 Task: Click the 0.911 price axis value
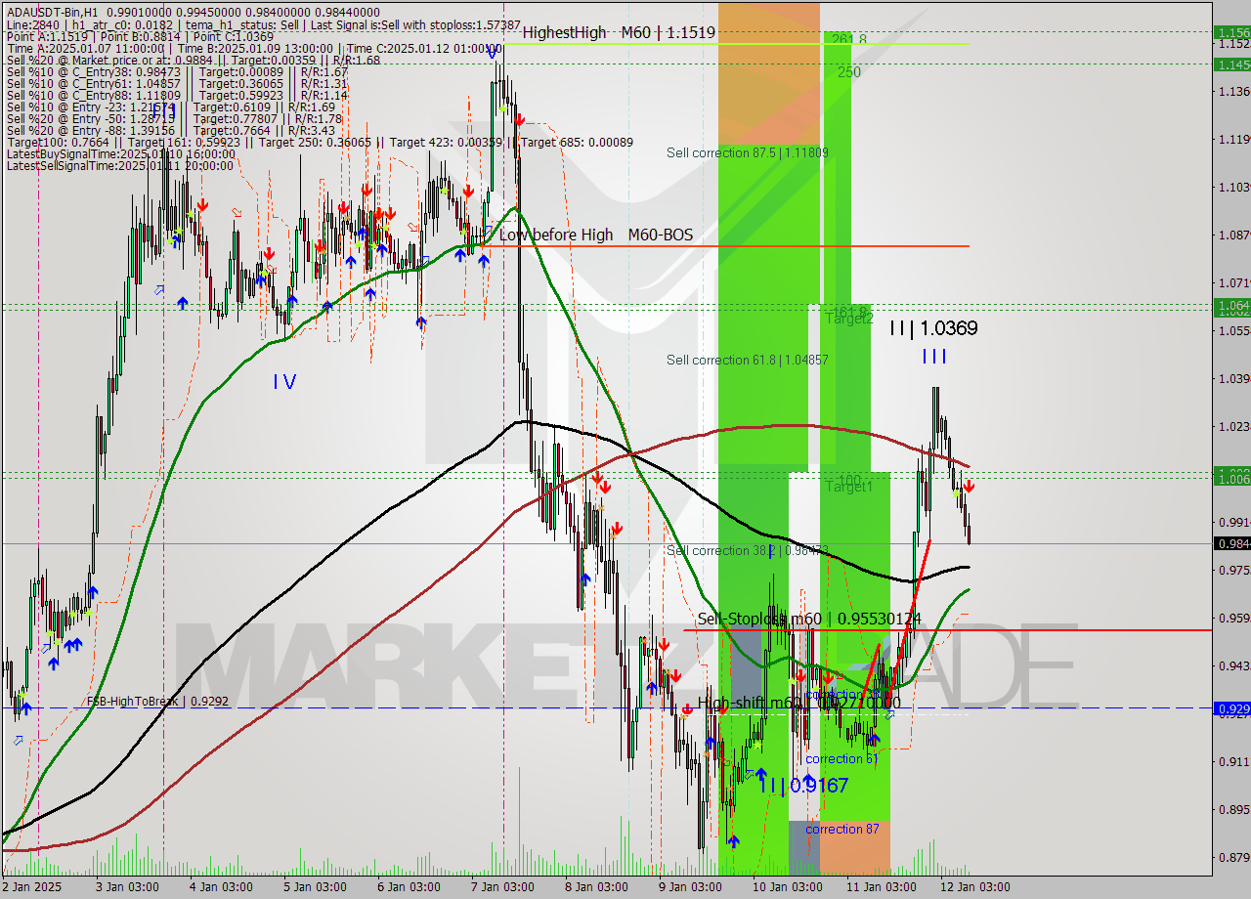(x=1233, y=761)
